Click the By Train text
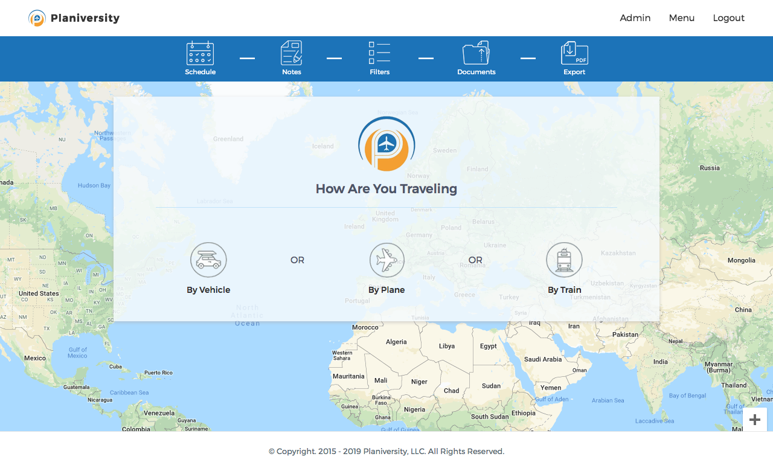The height and width of the screenshot is (471, 773). click(x=565, y=290)
